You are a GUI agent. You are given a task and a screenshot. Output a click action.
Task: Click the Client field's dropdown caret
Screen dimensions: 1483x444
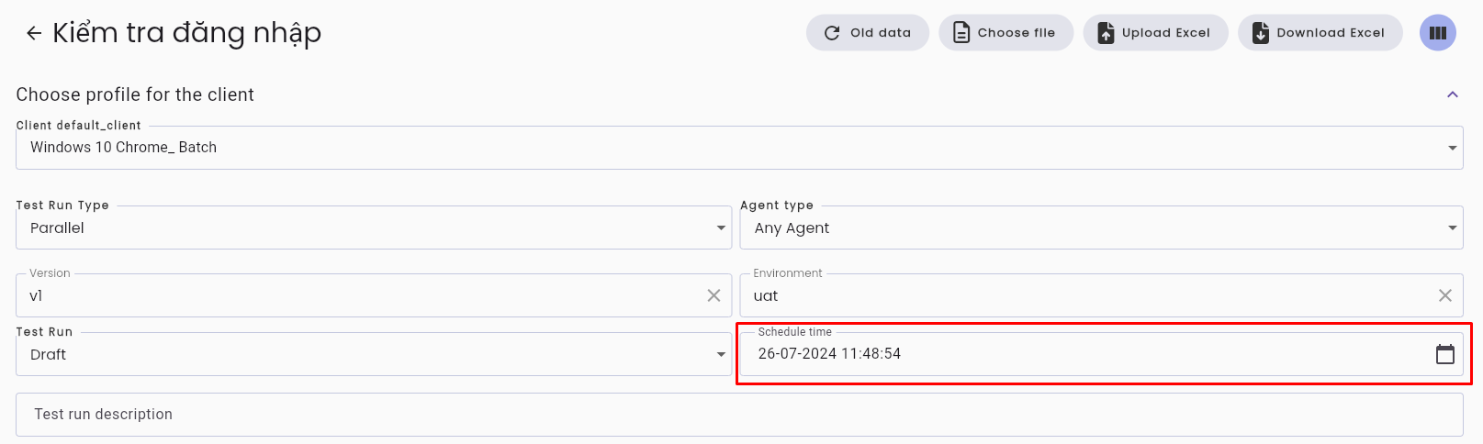pyautogui.click(x=1452, y=148)
